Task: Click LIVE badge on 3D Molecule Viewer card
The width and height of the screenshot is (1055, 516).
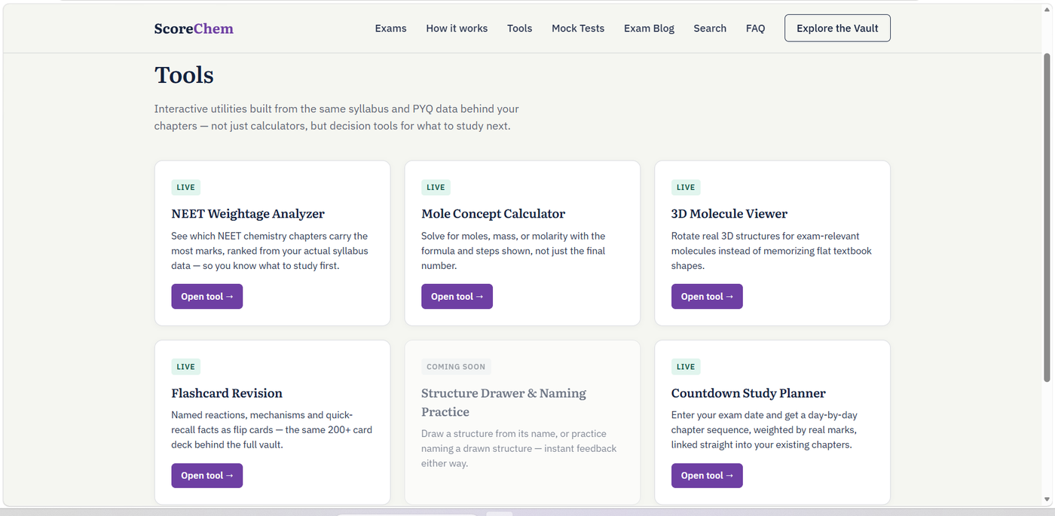Action: 686,188
